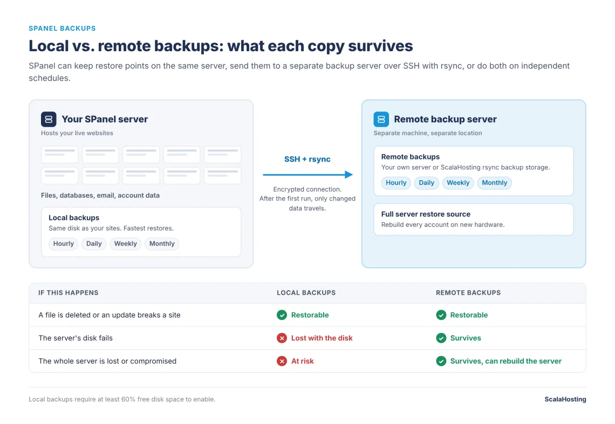Click the Hosts your live websites subtitle
Image resolution: width=615 pixels, height=424 pixels.
77,133
